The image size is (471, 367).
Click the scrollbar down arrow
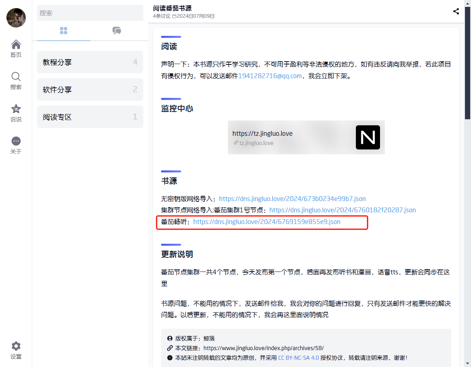tap(467, 364)
